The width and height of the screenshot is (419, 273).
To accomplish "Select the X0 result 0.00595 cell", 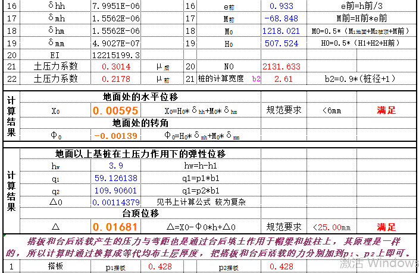I will [x=115, y=110].
